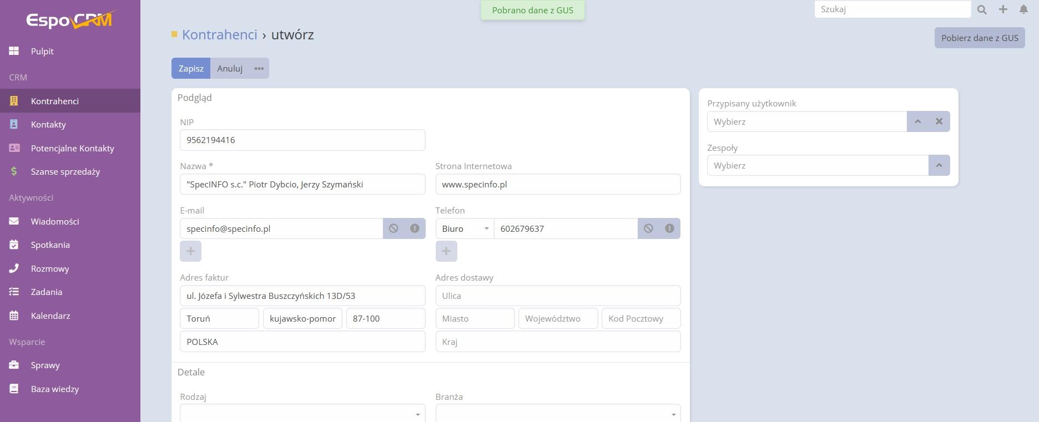Click the search magnifier icon
Screen dimensions: 1039x422
[982, 9]
